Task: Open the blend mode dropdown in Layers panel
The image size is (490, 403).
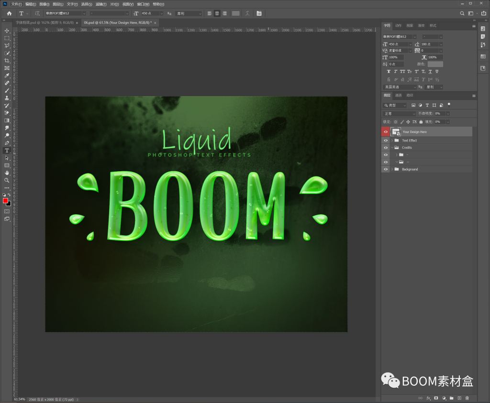Action: click(x=399, y=114)
